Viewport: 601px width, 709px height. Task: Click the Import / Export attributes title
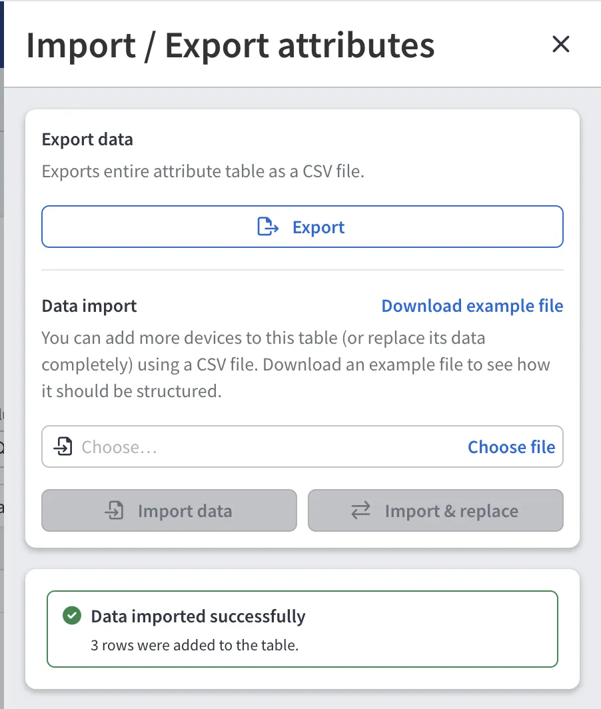click(x=230, y=44)
